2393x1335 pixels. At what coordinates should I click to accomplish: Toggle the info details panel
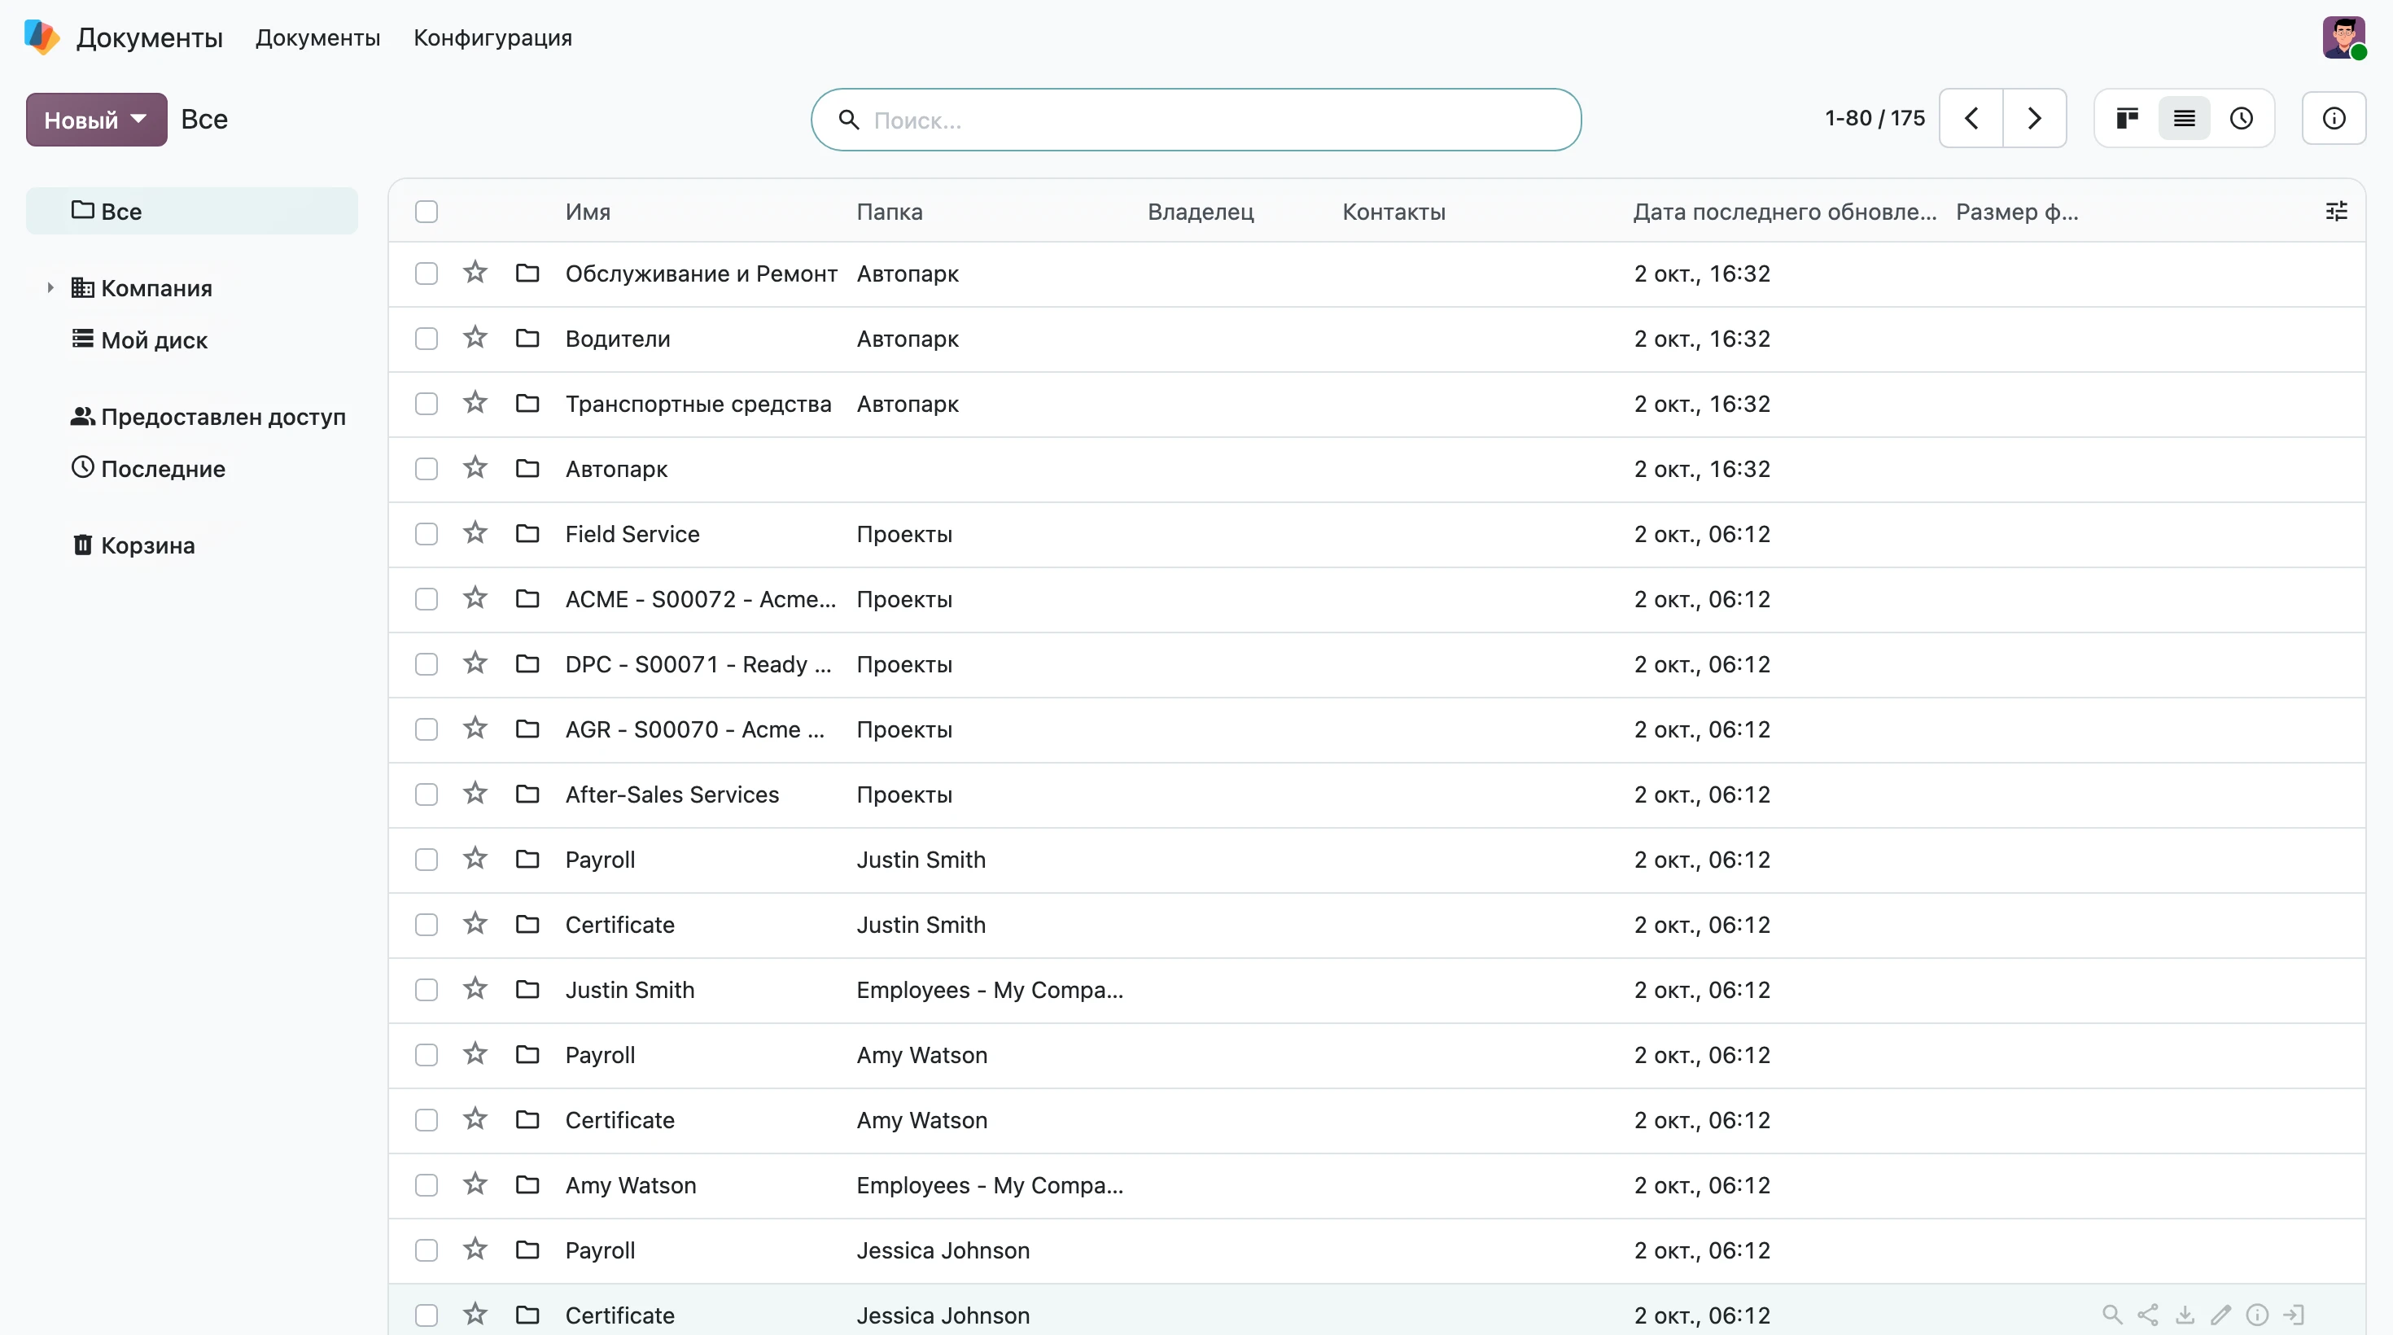[2334, 119]
